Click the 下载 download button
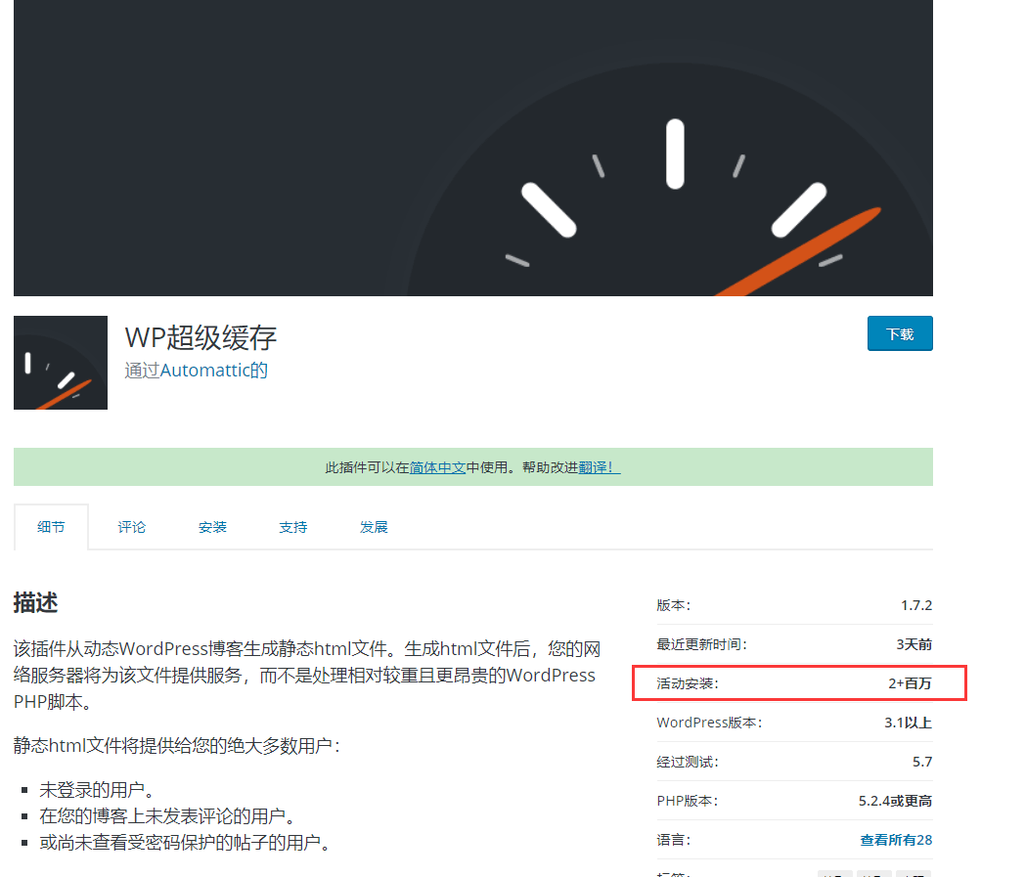The height and width of the screenshot is (877, 1026). (x=900, y=333)
